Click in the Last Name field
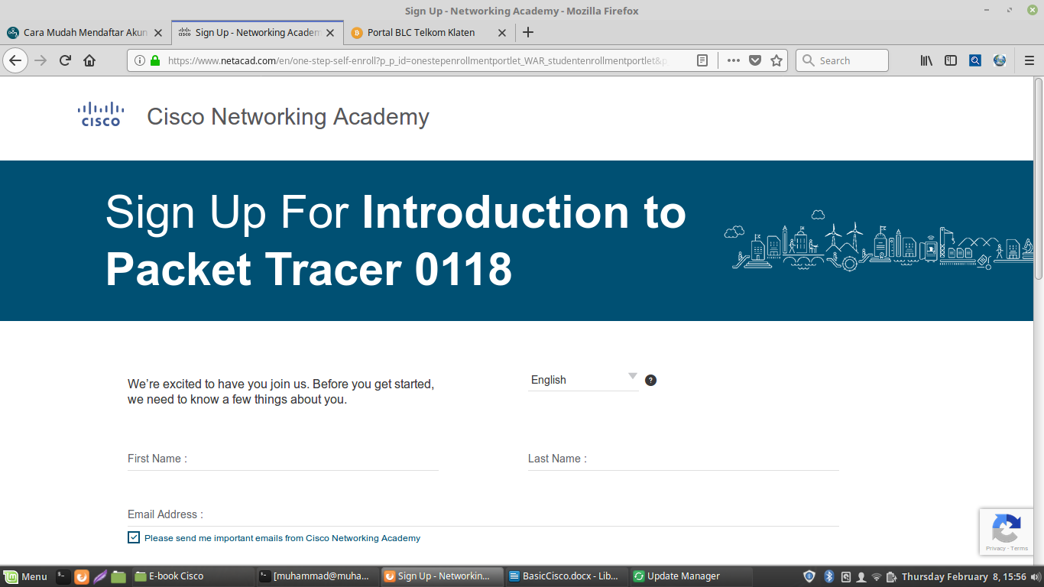Screen dimensions: 1044x587 click(x=683, y=459)
